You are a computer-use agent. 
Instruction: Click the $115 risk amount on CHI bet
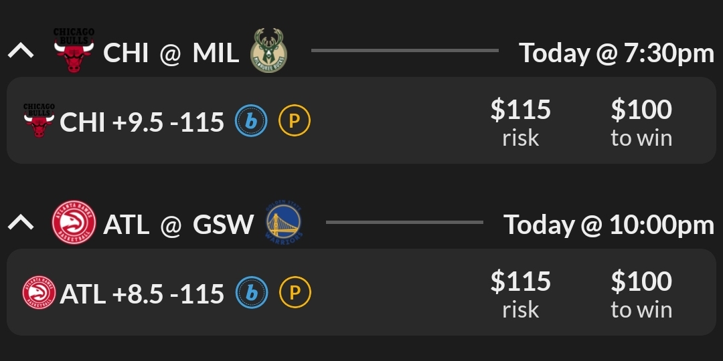click(x=520, y=121)
